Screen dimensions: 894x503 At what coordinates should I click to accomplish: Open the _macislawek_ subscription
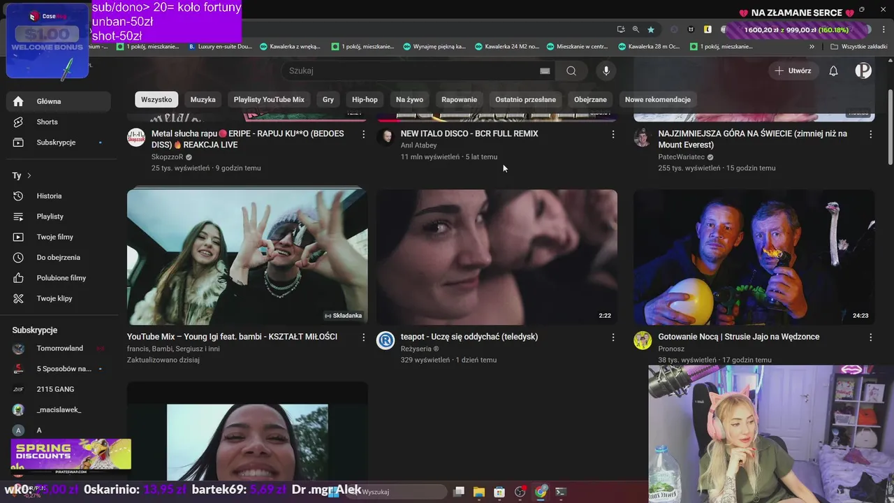point(59,410)
